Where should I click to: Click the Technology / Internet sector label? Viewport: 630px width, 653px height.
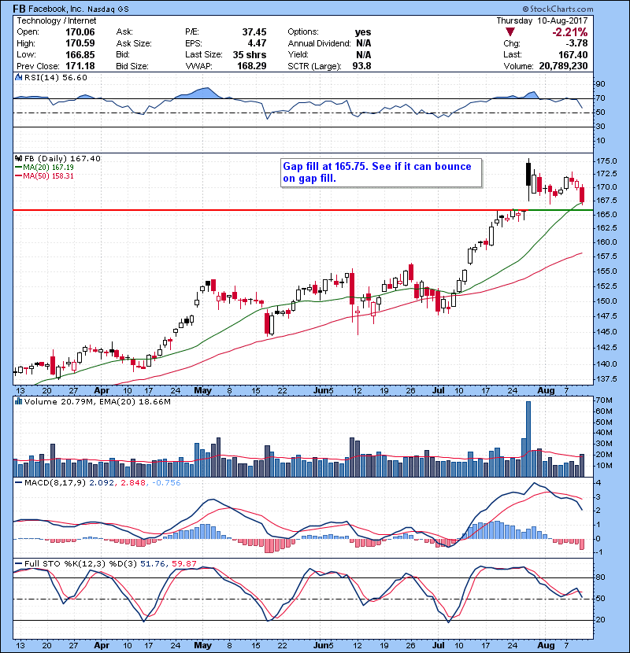click(56, 20)
